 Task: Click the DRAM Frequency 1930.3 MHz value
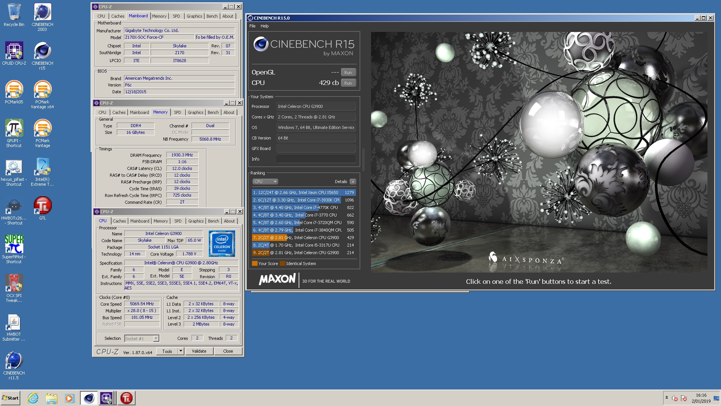pos(182,155)
